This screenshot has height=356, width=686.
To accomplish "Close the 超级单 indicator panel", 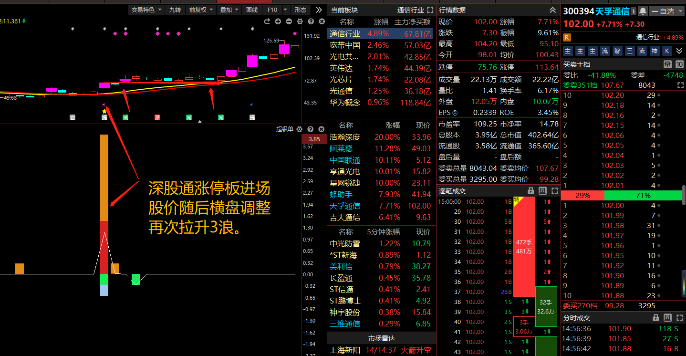I will tap(321, 129).
